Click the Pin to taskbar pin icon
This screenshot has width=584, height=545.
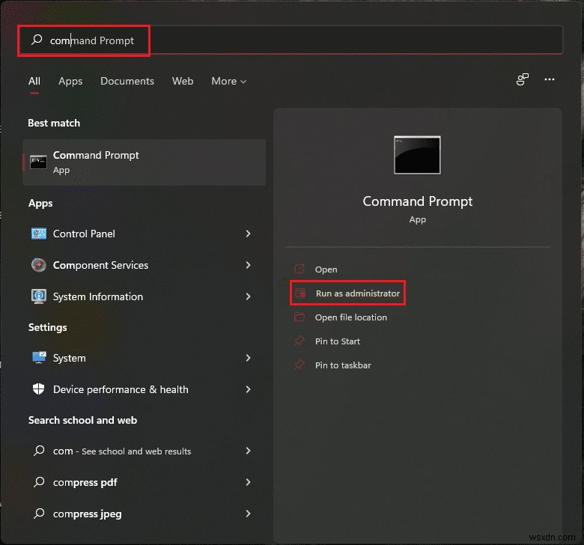point(299,365)
